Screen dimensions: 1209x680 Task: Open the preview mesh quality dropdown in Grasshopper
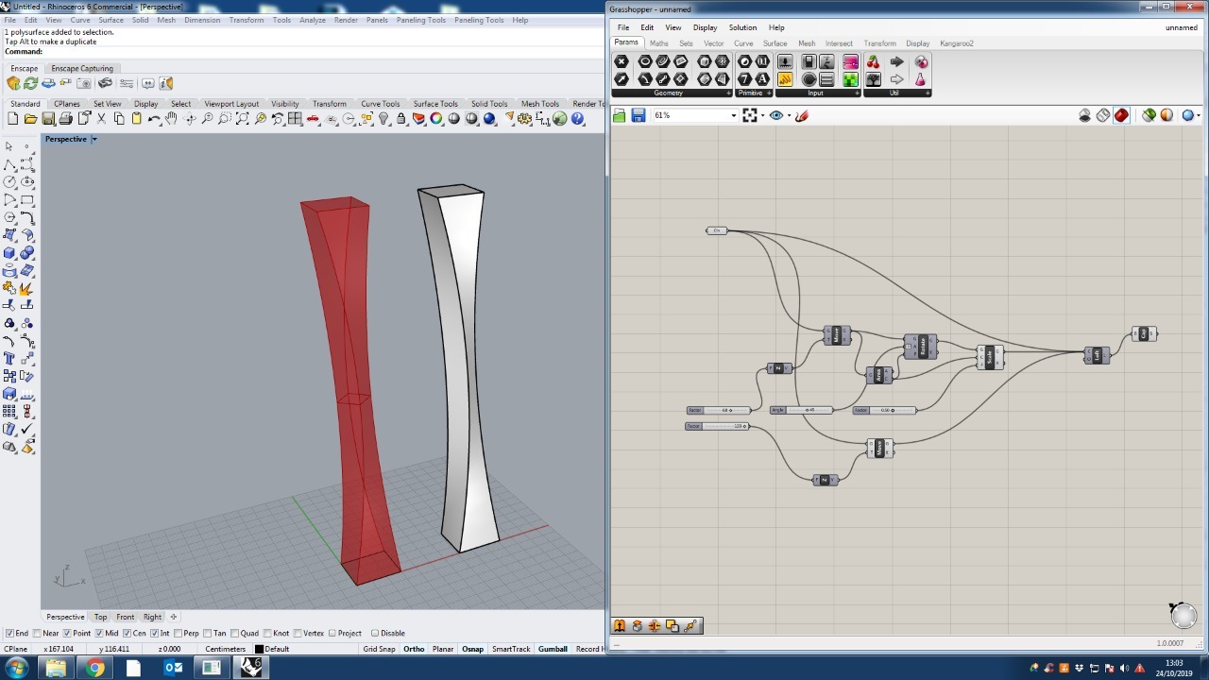click(1199, 115)
